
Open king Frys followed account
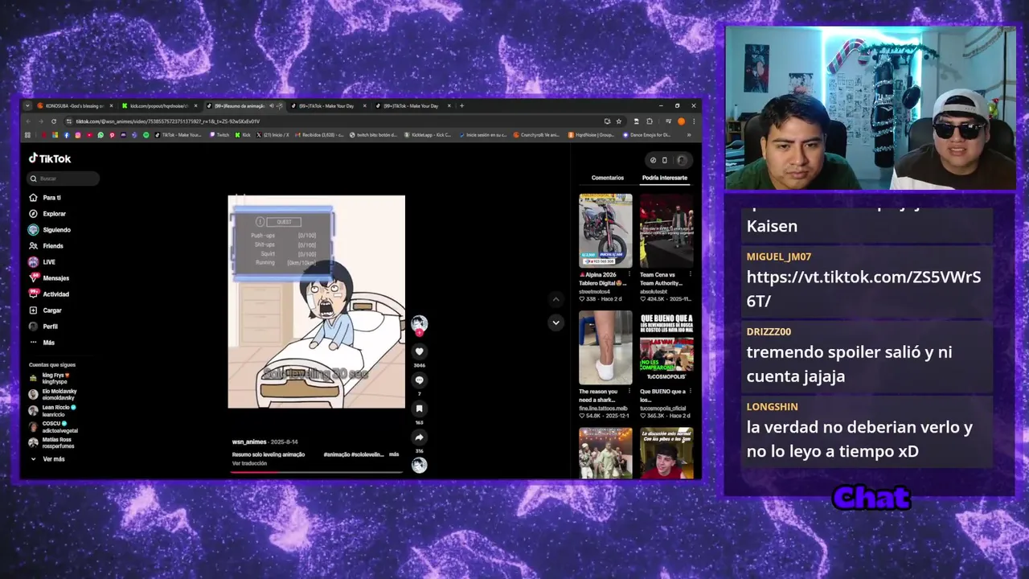53,378
